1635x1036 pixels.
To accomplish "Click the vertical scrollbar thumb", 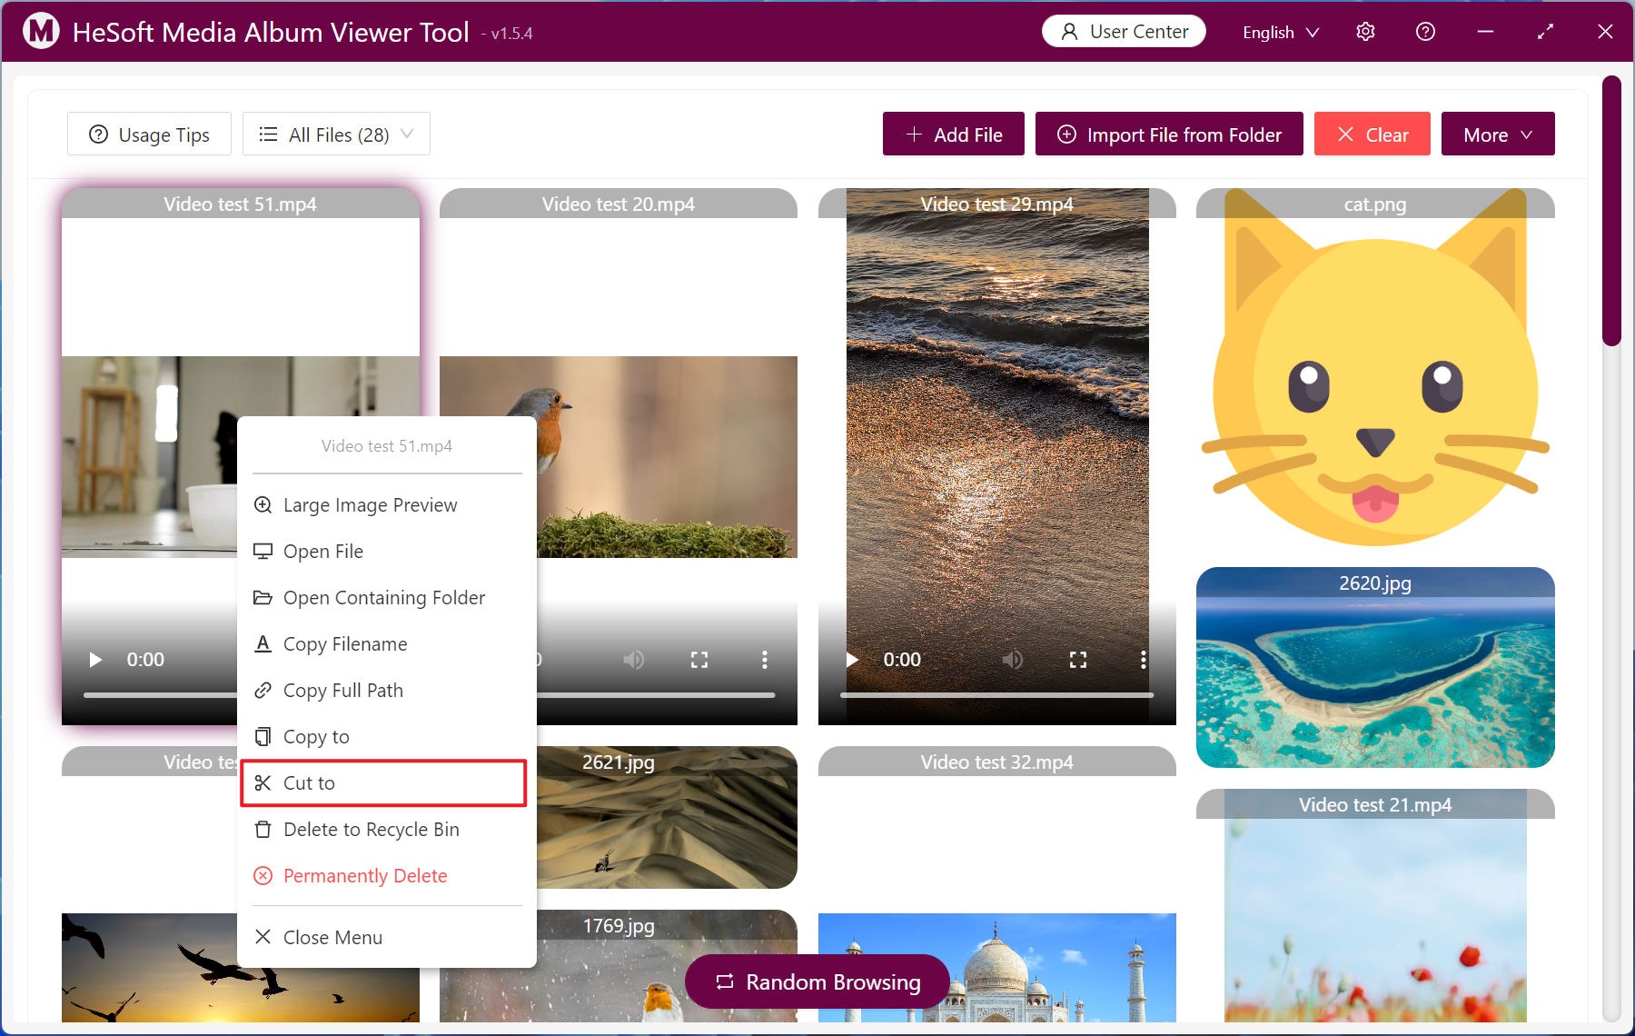I will [x=1611, y=211].
